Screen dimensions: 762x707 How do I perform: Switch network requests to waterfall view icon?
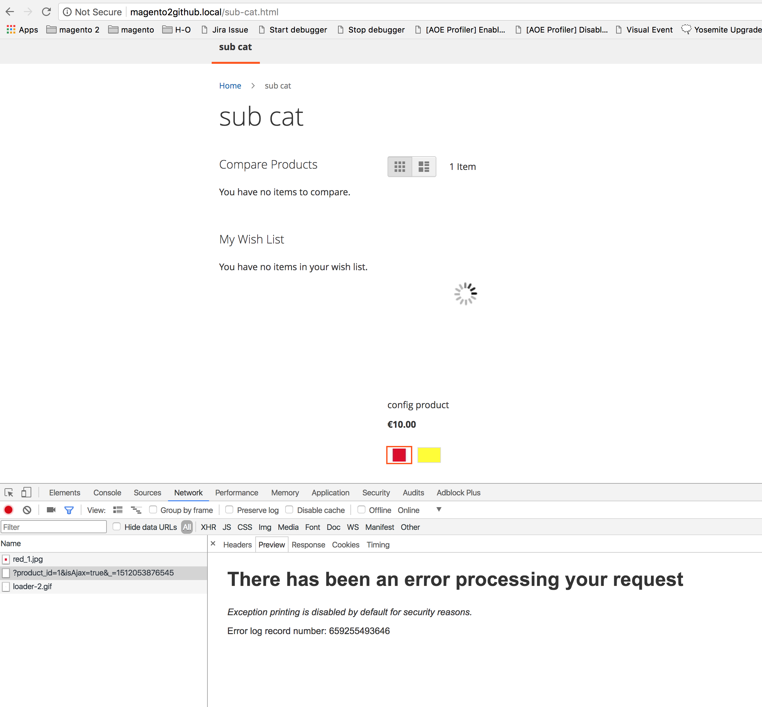tap(136, 510)
